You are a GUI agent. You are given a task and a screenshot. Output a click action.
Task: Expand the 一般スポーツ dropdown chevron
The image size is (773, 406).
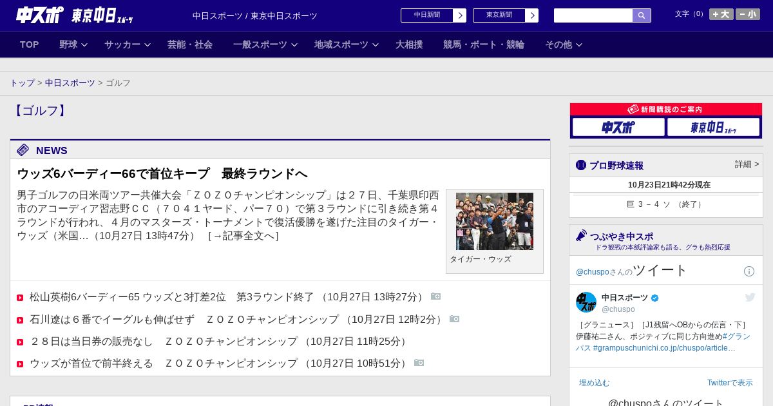(294, 44)
